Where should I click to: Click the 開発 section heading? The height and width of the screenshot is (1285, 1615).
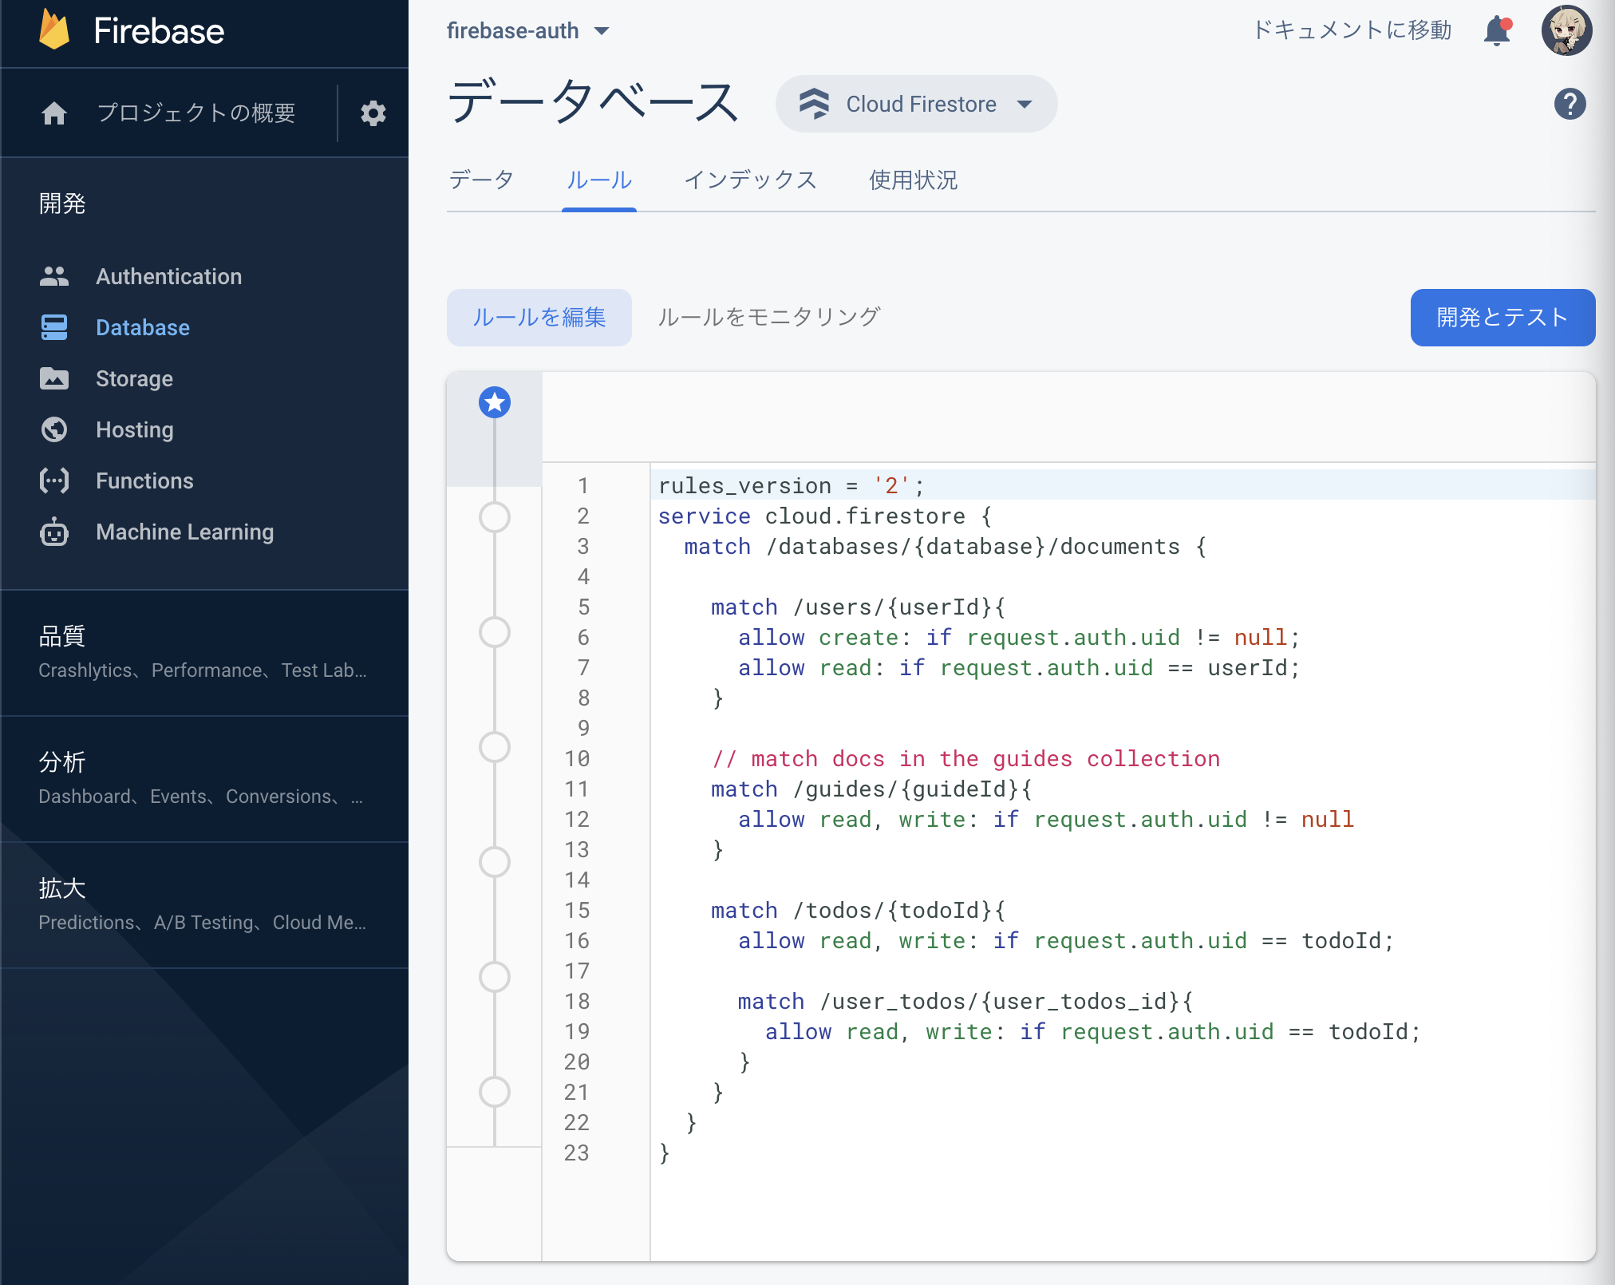point(62,204)
